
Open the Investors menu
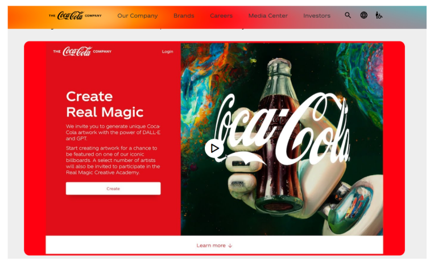coord(317,16)
